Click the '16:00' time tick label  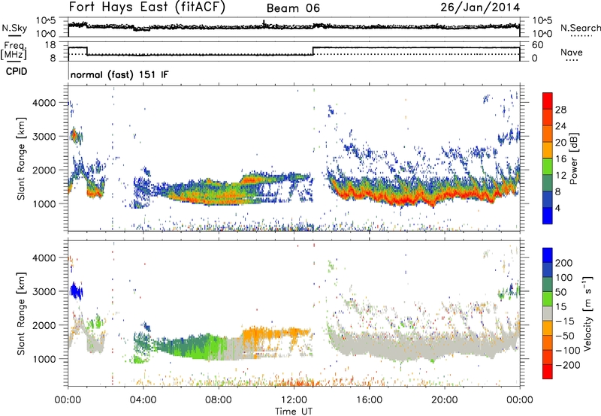(x=369, y=400)
